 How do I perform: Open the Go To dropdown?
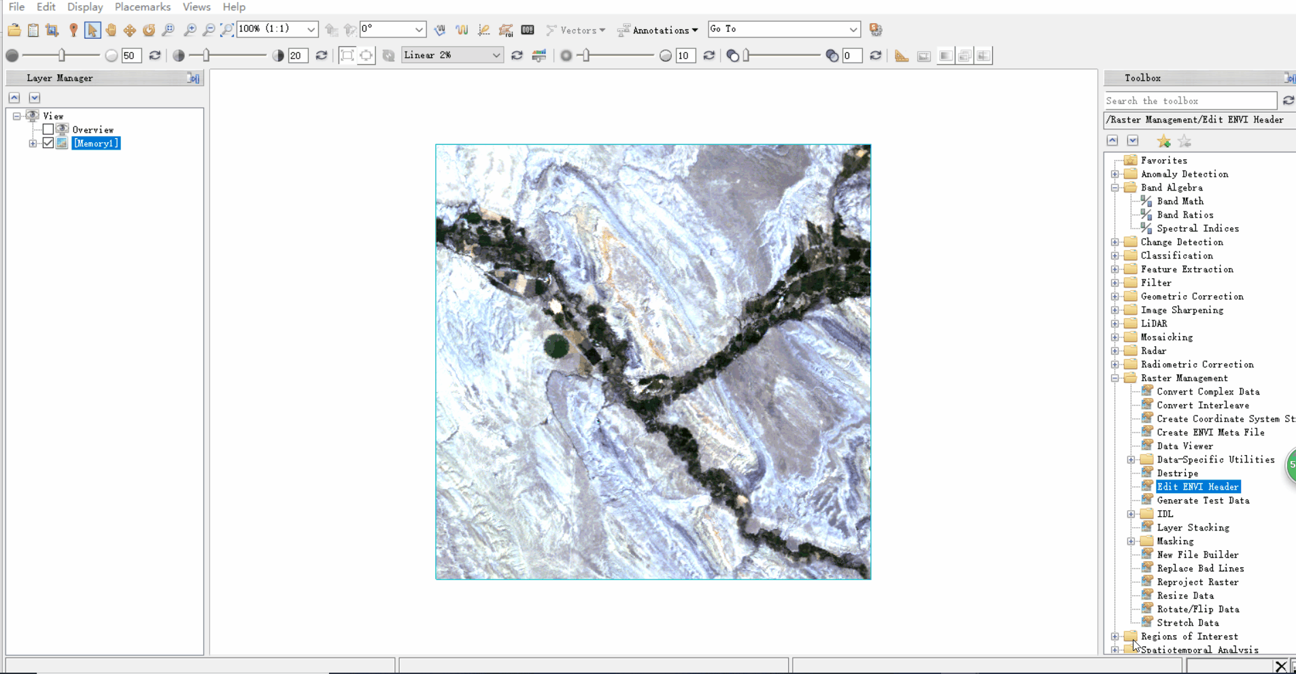(x=853, y=29)
